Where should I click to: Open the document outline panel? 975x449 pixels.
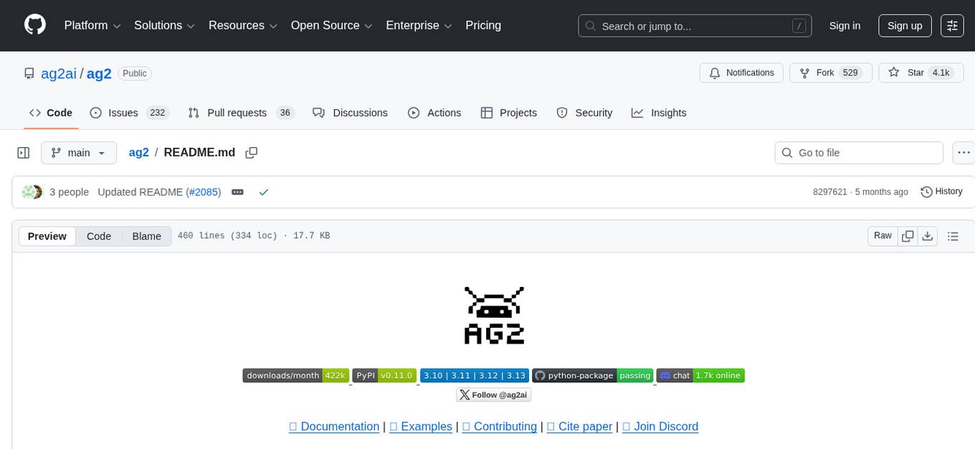tap(953, 236)
